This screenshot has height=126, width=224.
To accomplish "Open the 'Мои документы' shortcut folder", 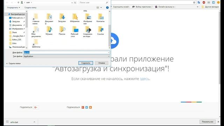I will pos(36,32).
